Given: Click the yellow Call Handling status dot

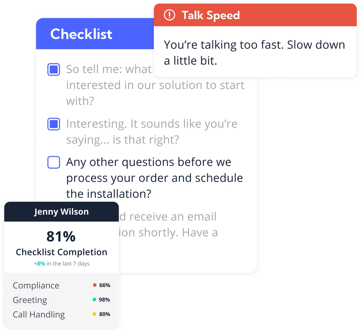Looking at the screenshot, I should (94, 314).
